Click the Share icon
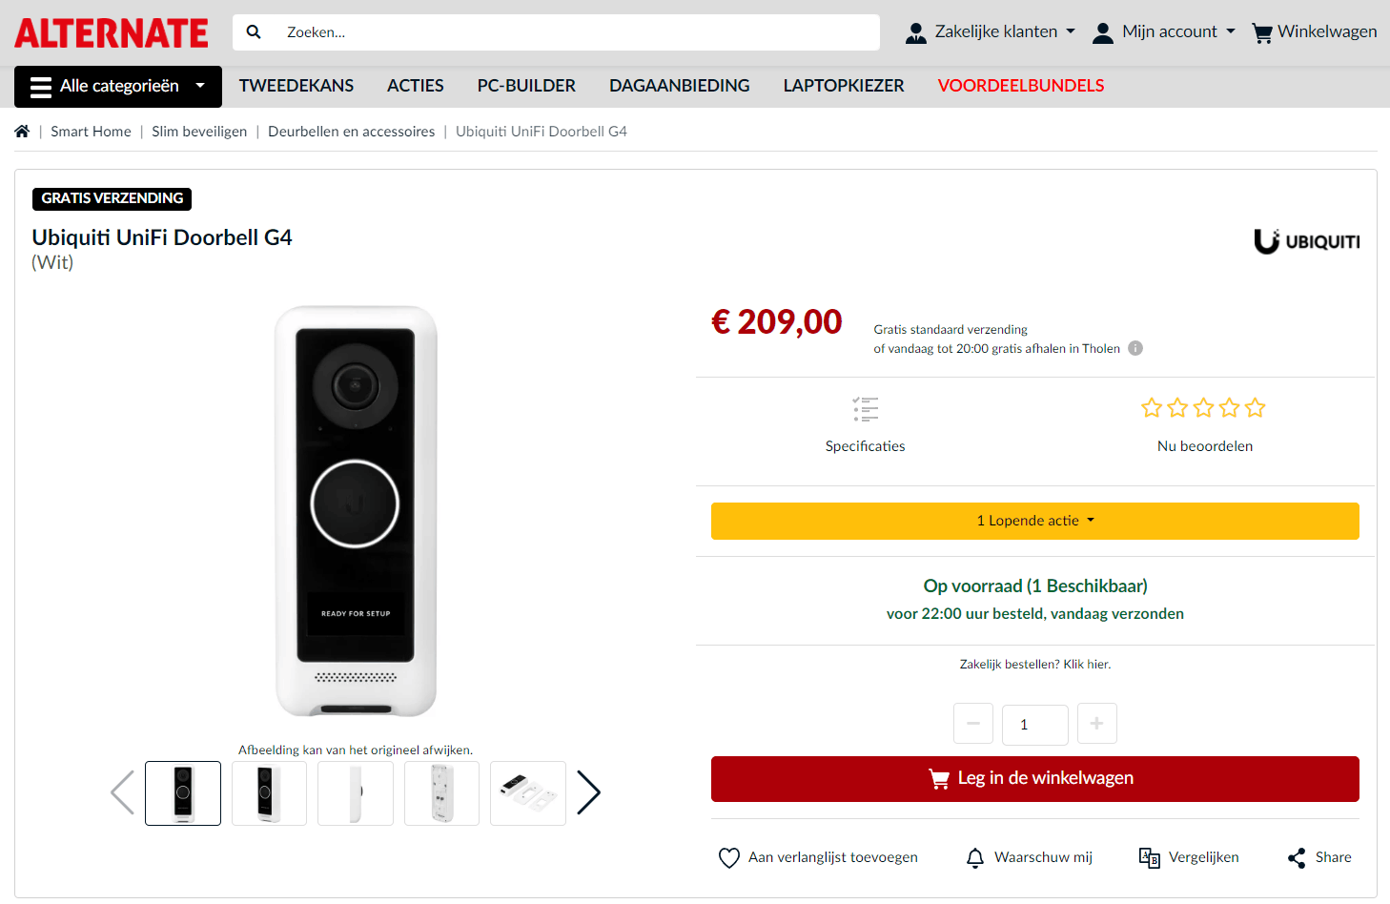Screen dimensions: 1390x904 click(x=1296, y=857)
